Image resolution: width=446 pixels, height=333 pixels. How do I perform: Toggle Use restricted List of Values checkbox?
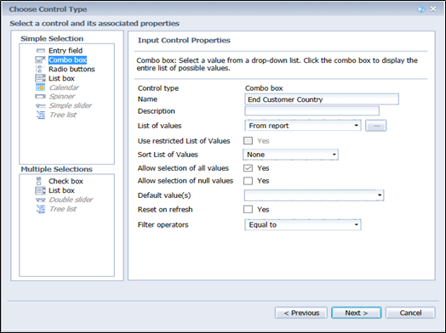point(248,141)
